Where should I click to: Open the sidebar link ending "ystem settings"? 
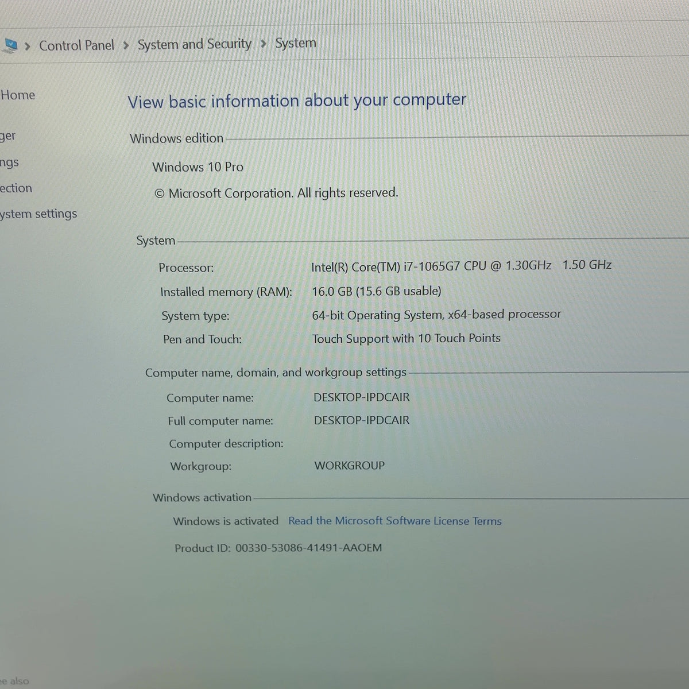38,214
